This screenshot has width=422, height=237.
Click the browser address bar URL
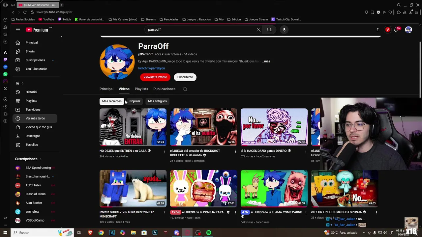point(54,12)
